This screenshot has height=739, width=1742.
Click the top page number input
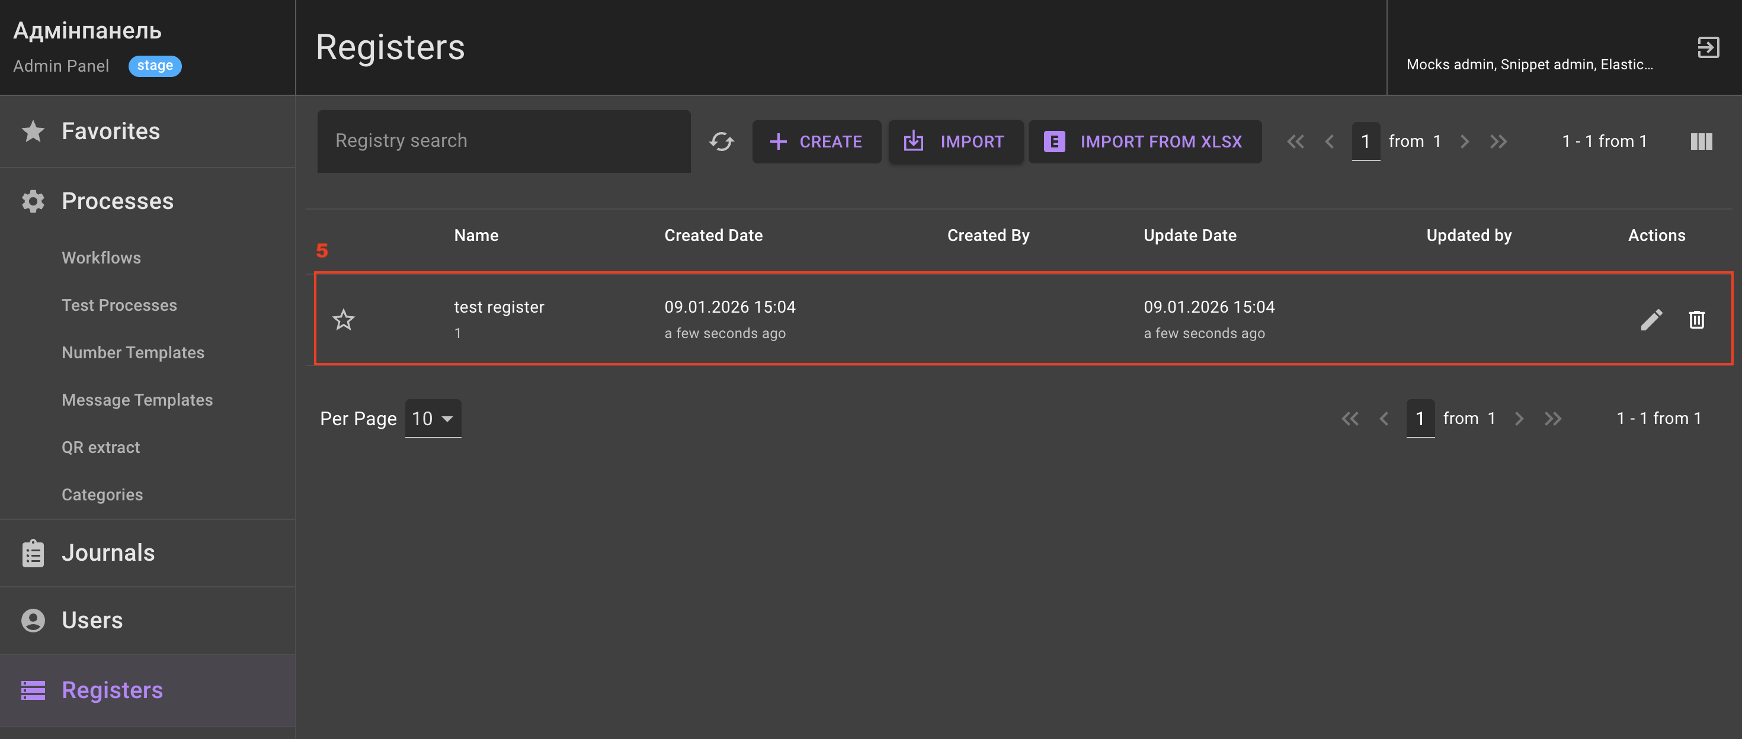tap(1365, 142)
